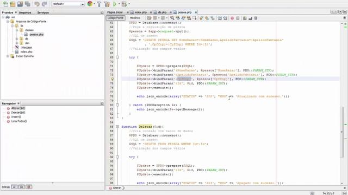
Task: Minimize the Projetos panel group
Action: coord(102,12)
